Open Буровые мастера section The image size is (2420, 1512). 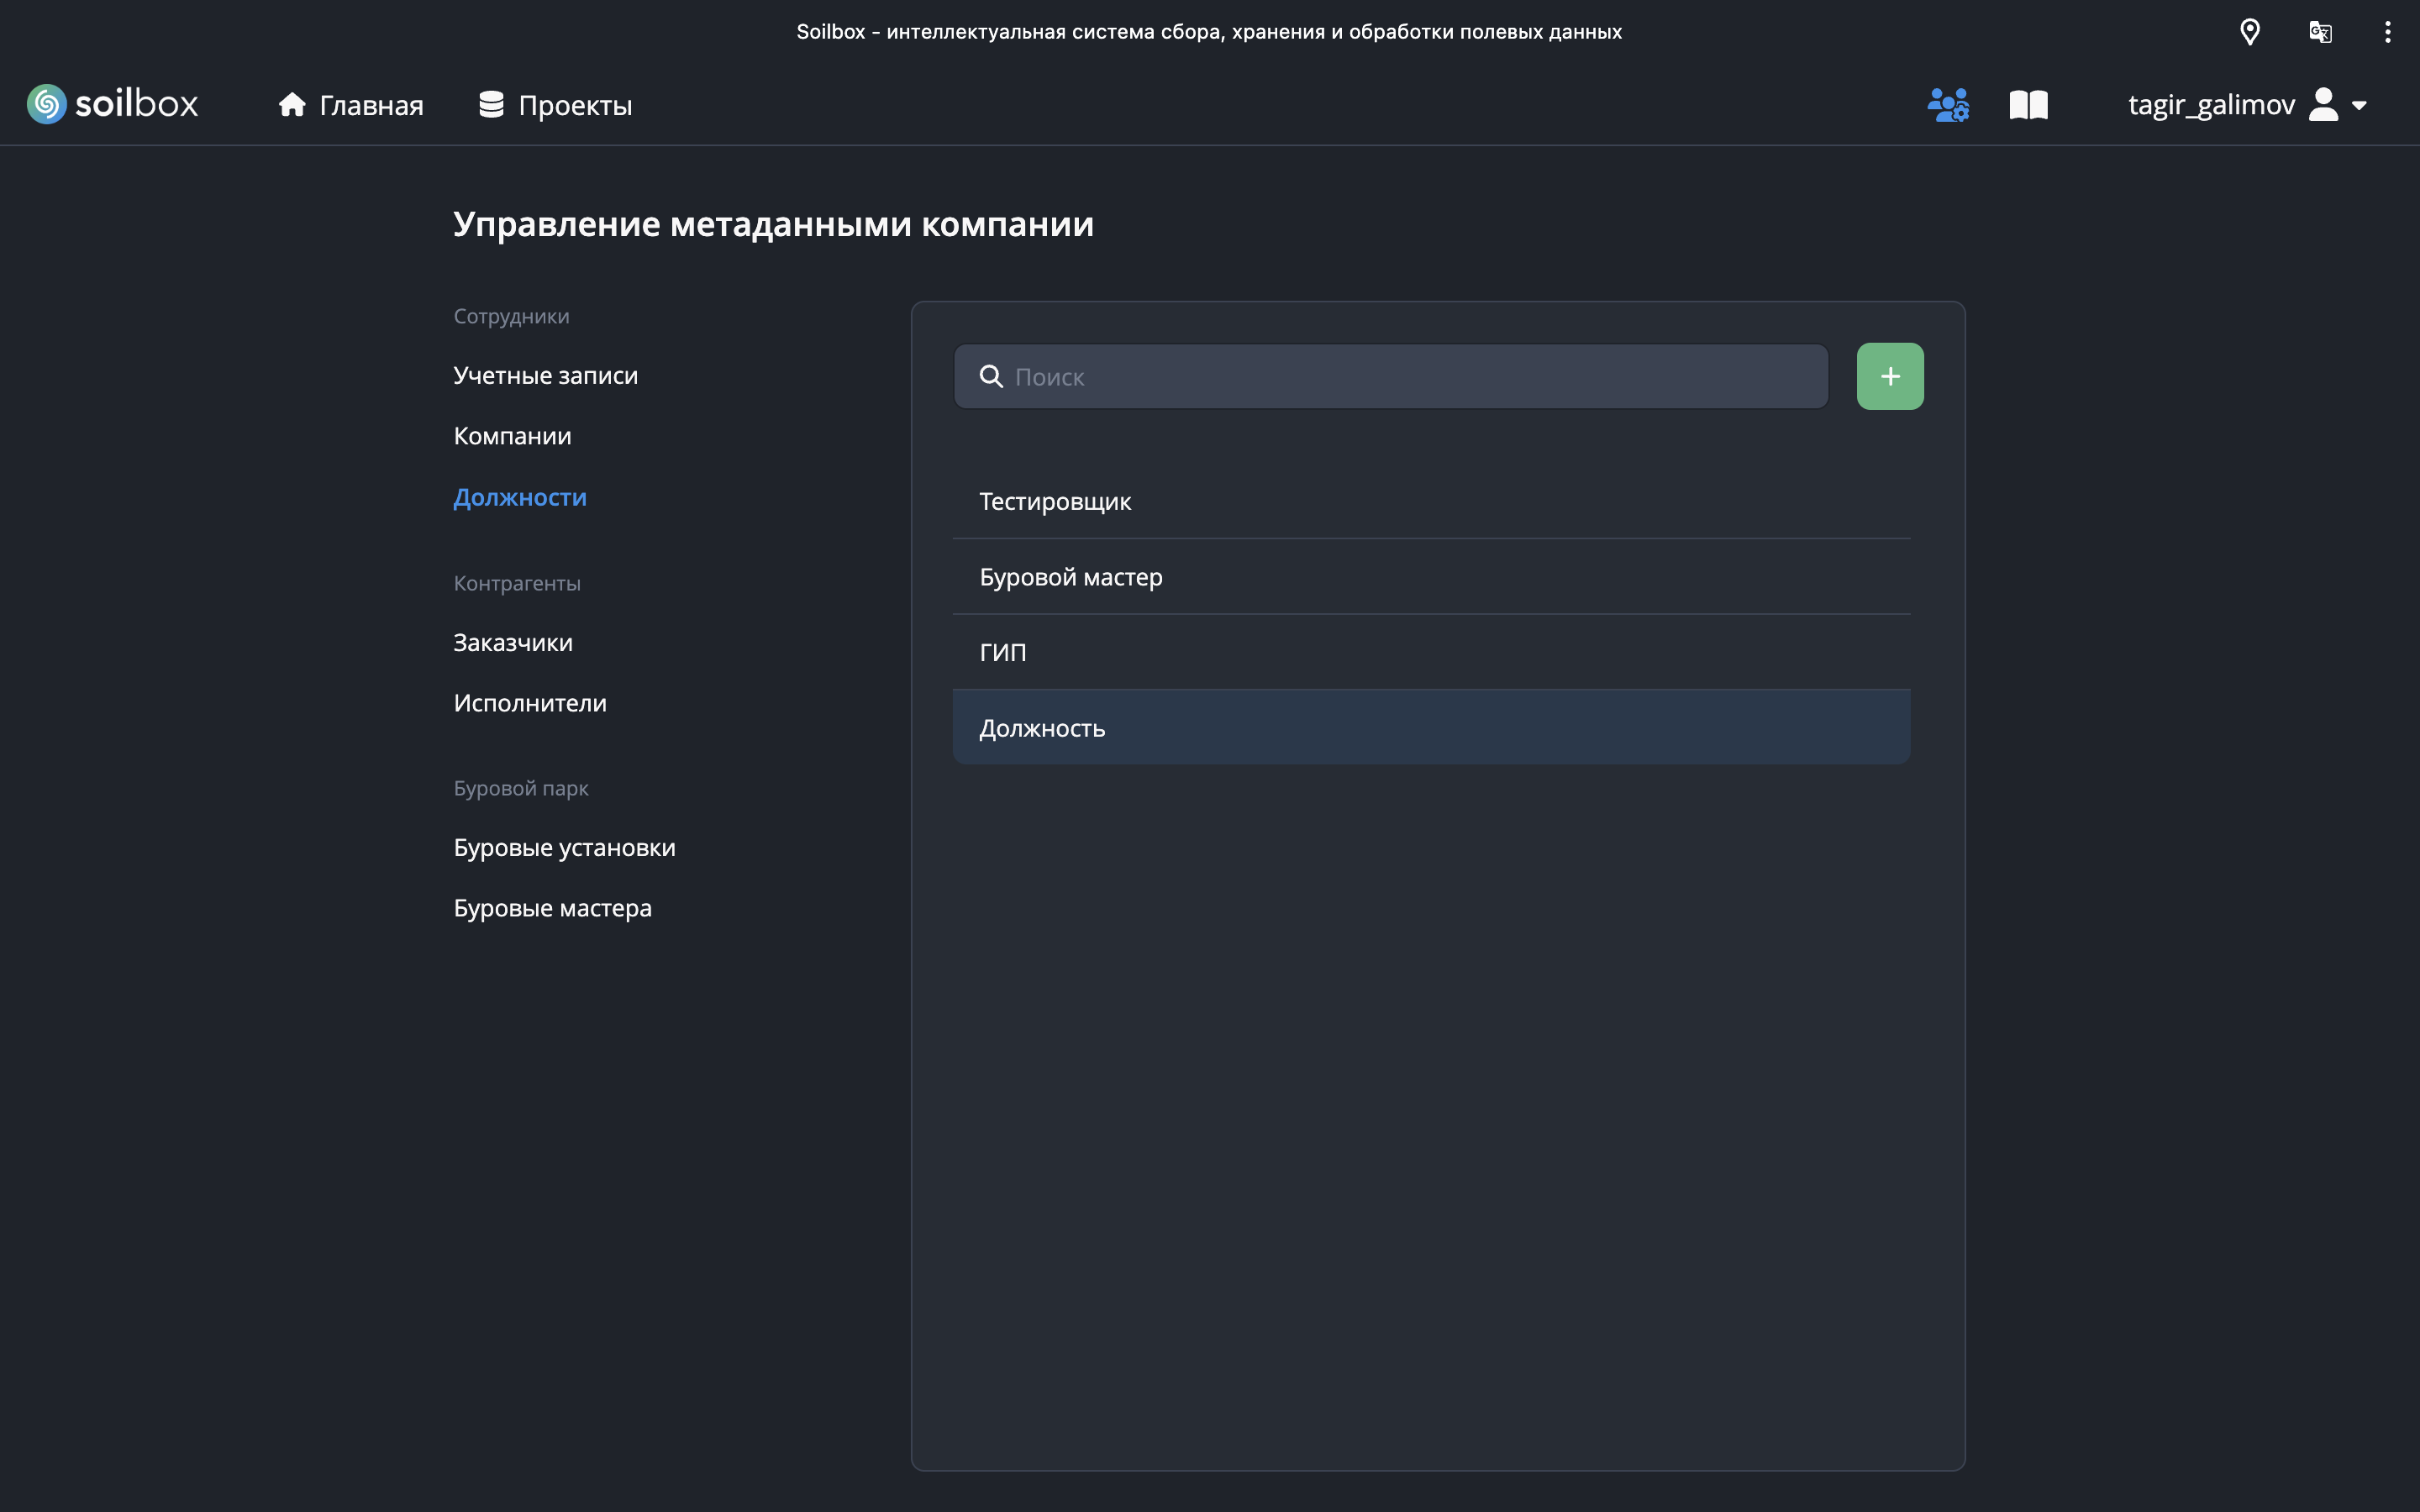(x=552, y=908)
